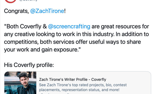Click the link icon at card bottom
This screenshot has height=94, width=154.
tap(42, 93)
